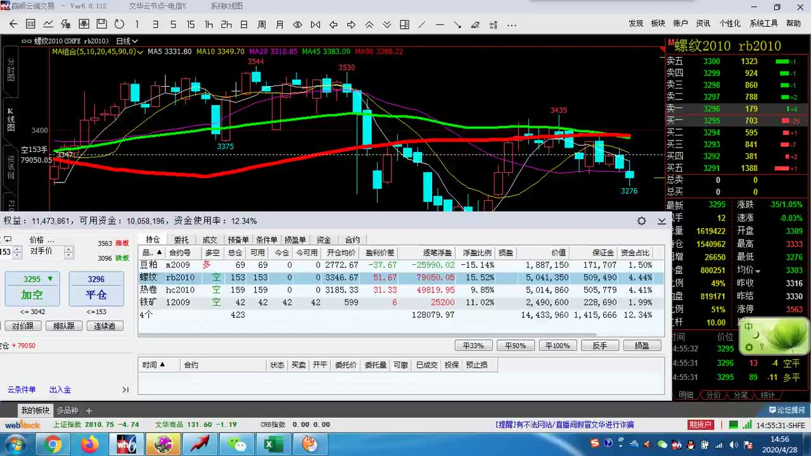Screen dimensions: 811x456
Task: Open the 账户 menu
Action: pyautogui.click(x=680, y=23)
